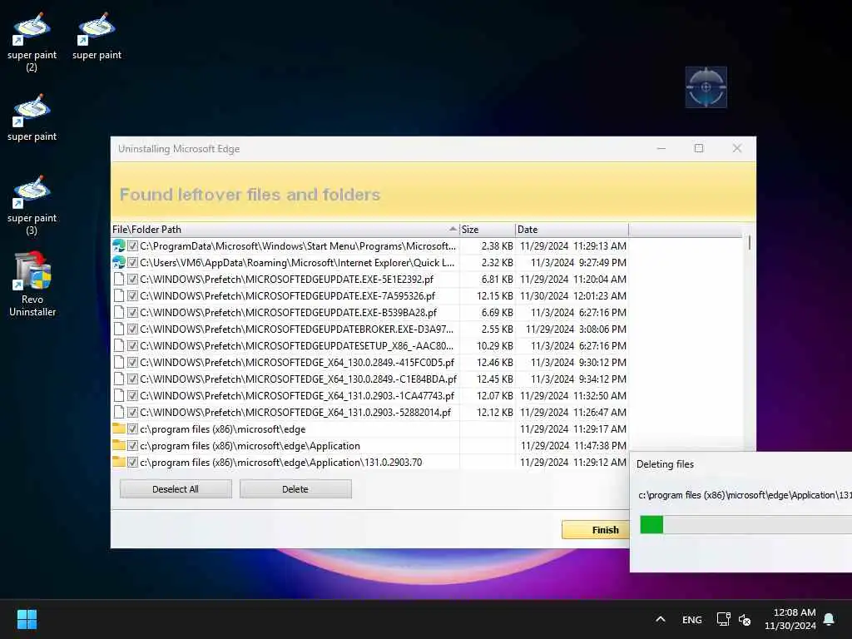Select the MICROSOFTEDGE_X64_130.0.2849.-415FC0D5.pf path text
Image resolution: width=852 pixels, height=639 pixels.
297,363
